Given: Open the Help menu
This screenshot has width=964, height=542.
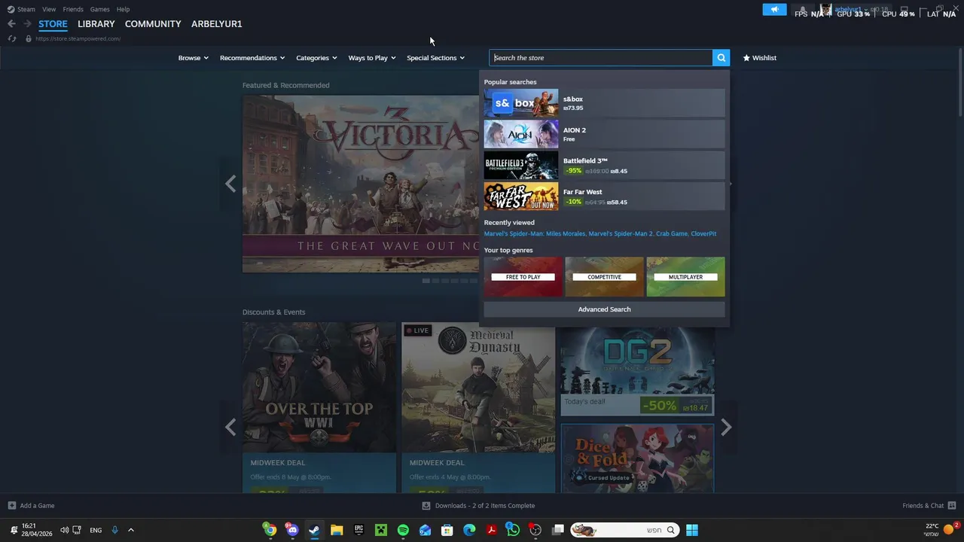Looking at the screenshot, I should (124, 9).
